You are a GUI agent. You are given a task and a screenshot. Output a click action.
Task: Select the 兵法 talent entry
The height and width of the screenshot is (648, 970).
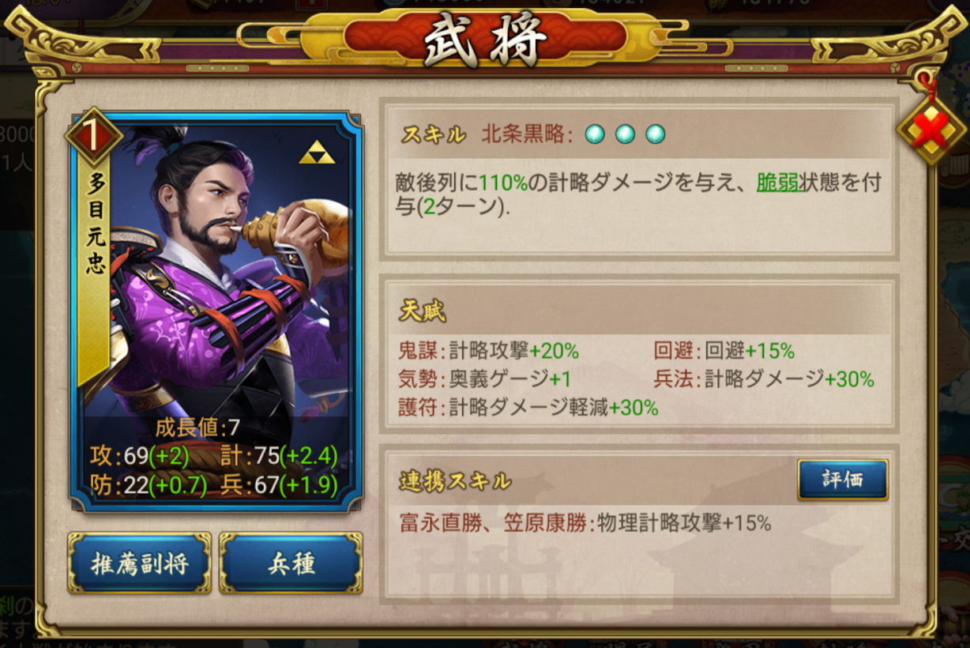pos(764,379)
